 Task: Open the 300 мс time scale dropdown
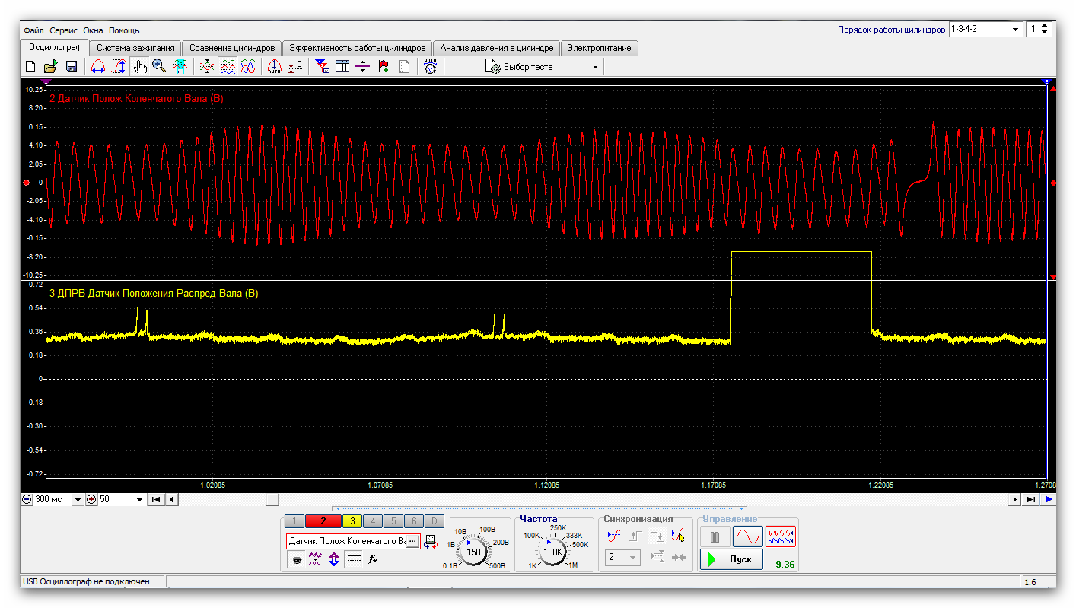(78, 499)
